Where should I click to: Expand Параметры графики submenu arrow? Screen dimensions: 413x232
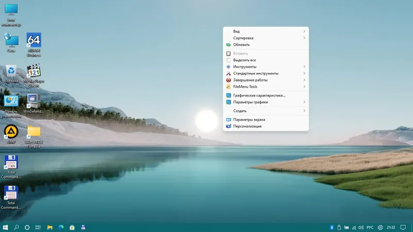pyautogui.click(x=304, y=102)
